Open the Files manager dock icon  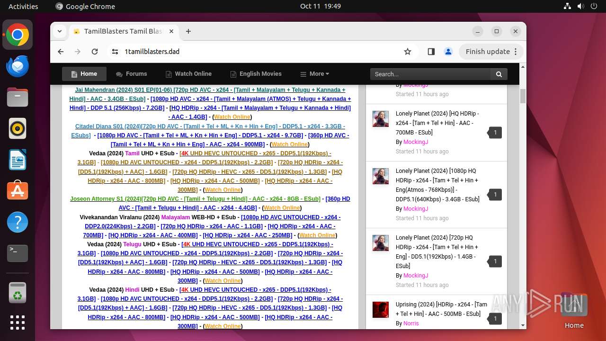pyautogui.click(x=18, y=98)
